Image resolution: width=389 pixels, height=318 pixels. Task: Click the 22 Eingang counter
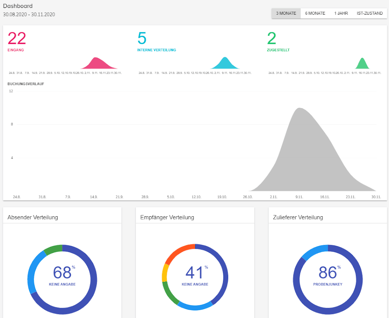(x=17, y=39)
